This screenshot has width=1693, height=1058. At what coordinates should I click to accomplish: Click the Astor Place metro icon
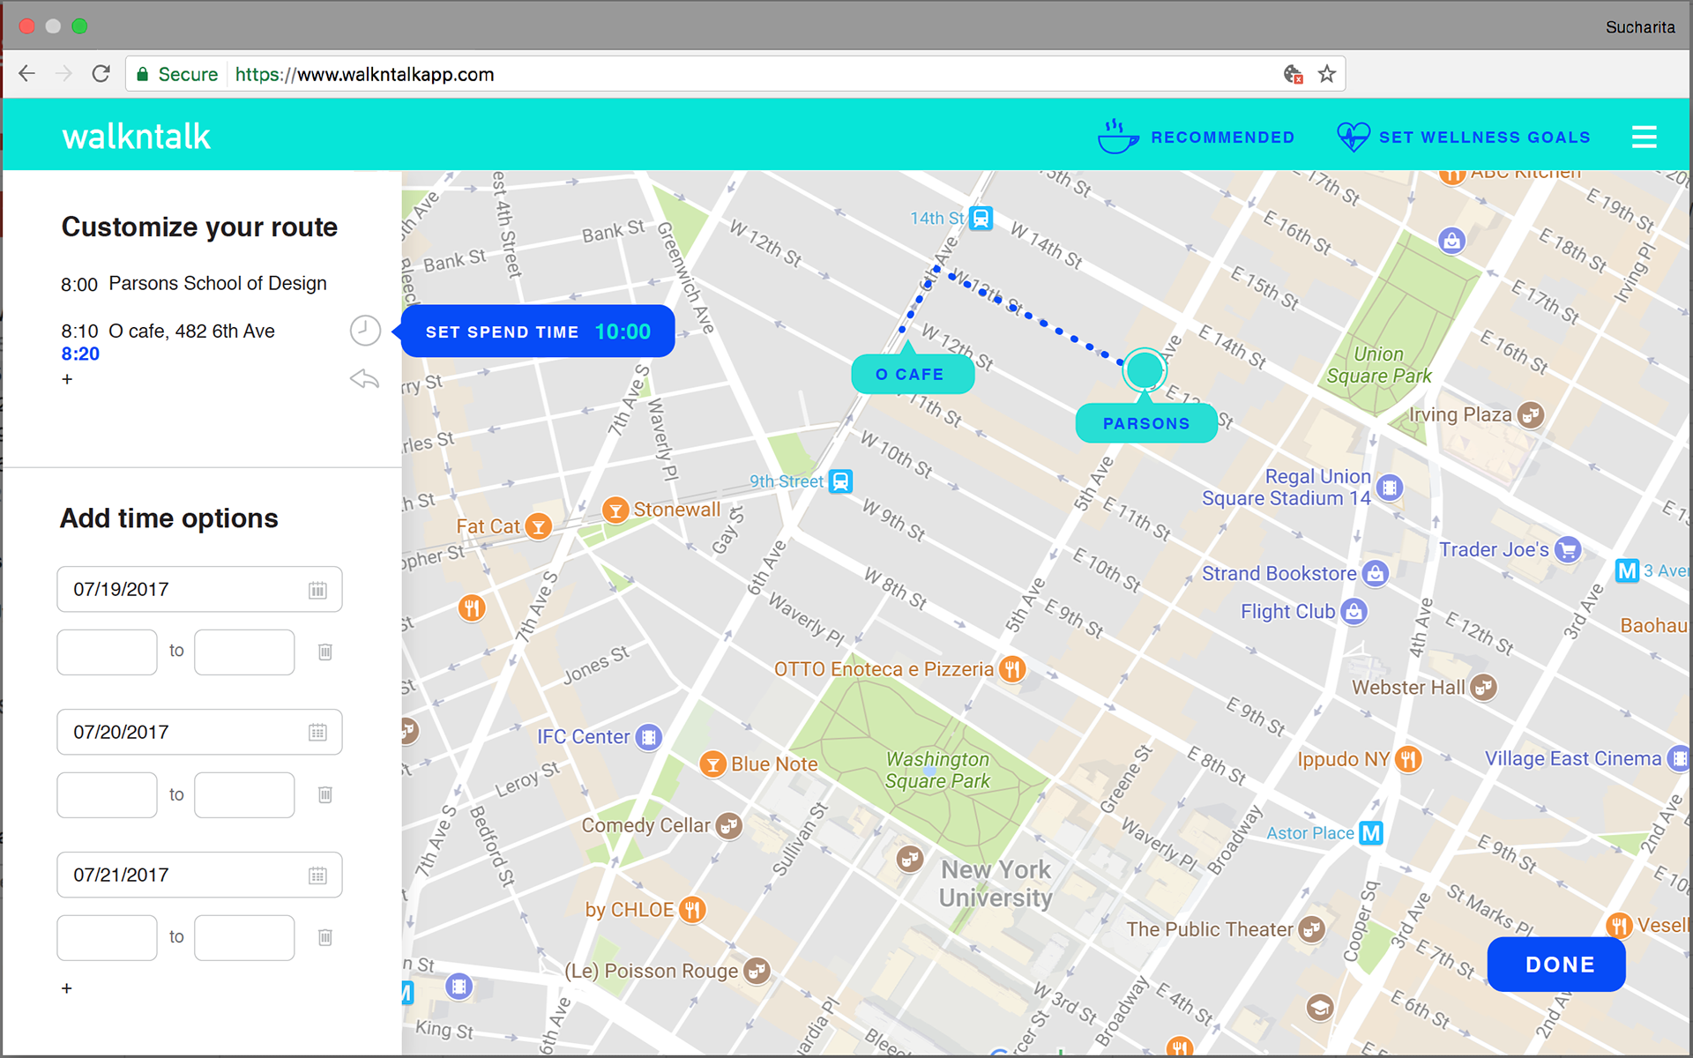[1371, 833]
